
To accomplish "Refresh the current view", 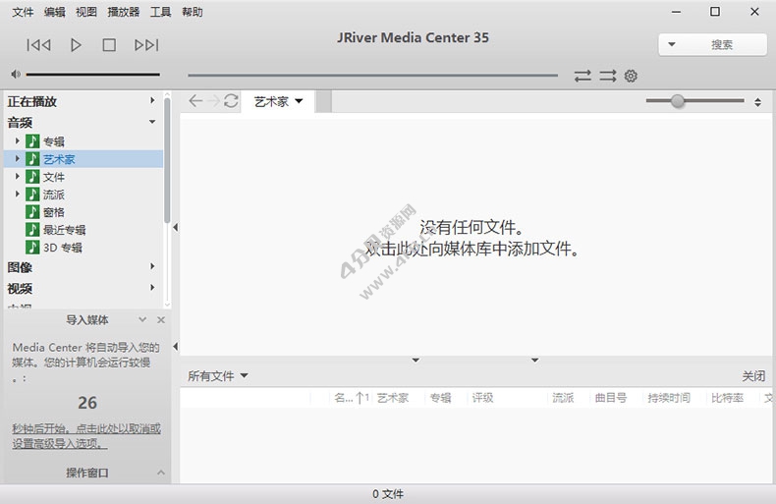I will coord(231,101).
